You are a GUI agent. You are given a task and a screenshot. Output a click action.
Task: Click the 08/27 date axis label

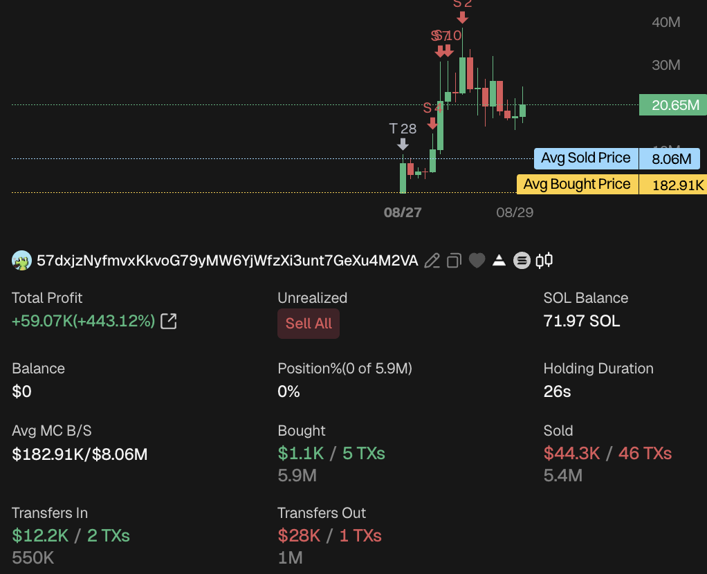pyautogui.click(x=403, y=212)
